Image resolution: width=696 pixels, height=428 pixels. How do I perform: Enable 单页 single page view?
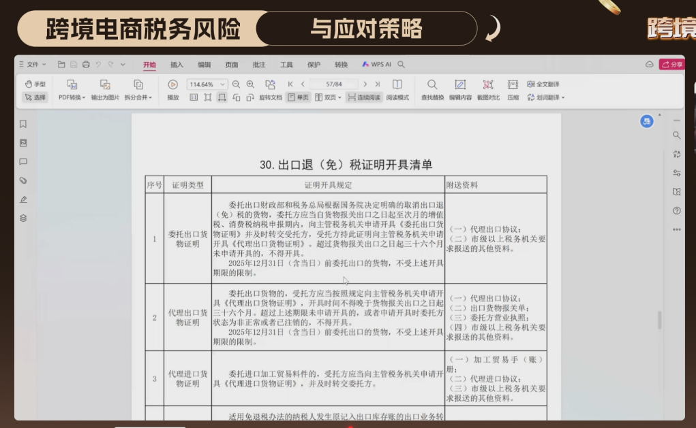click(x=297, y=97)
